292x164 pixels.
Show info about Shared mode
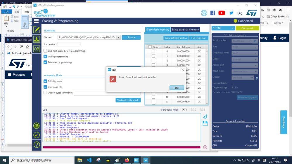pos(257,78)
